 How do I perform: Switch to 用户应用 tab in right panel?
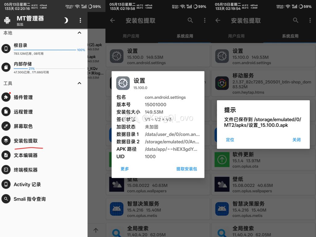click(x=236, y=36)
